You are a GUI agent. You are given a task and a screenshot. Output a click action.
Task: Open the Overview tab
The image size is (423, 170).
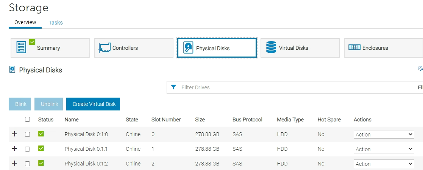tap(25, 23)
